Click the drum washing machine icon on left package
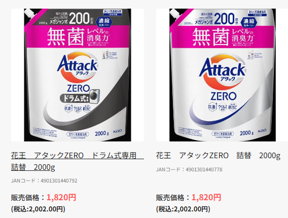288x218 pixels. click(x=95, y=95)
